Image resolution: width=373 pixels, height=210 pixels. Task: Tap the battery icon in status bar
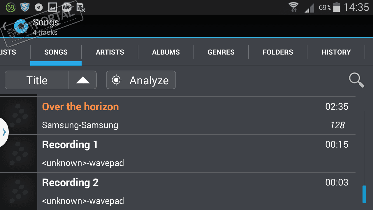click(x=336, y=7)
